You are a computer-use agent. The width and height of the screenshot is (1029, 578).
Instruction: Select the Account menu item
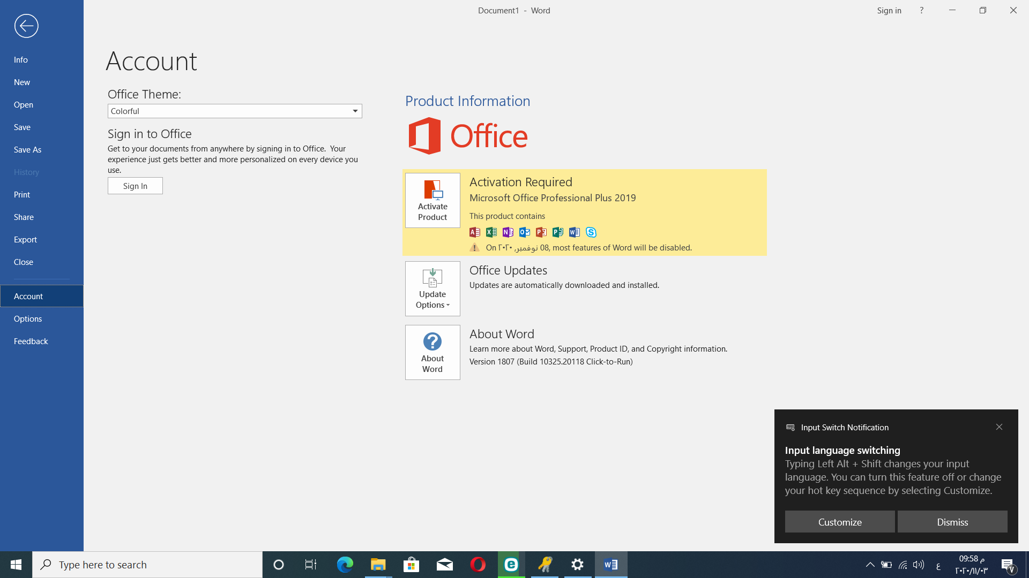tap(42, 296)
